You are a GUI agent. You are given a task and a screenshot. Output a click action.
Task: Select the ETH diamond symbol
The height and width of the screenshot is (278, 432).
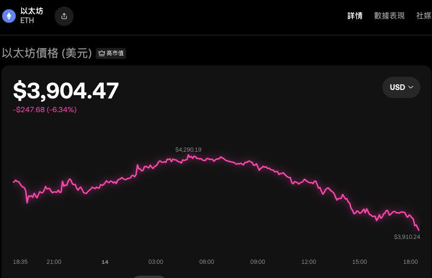pyautogui.click(x=8, y=16)
